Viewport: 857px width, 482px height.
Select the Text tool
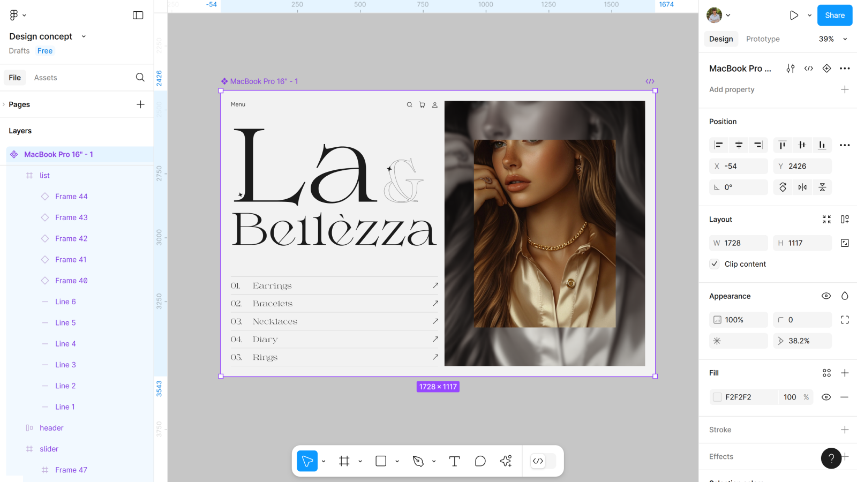point(454,461)
